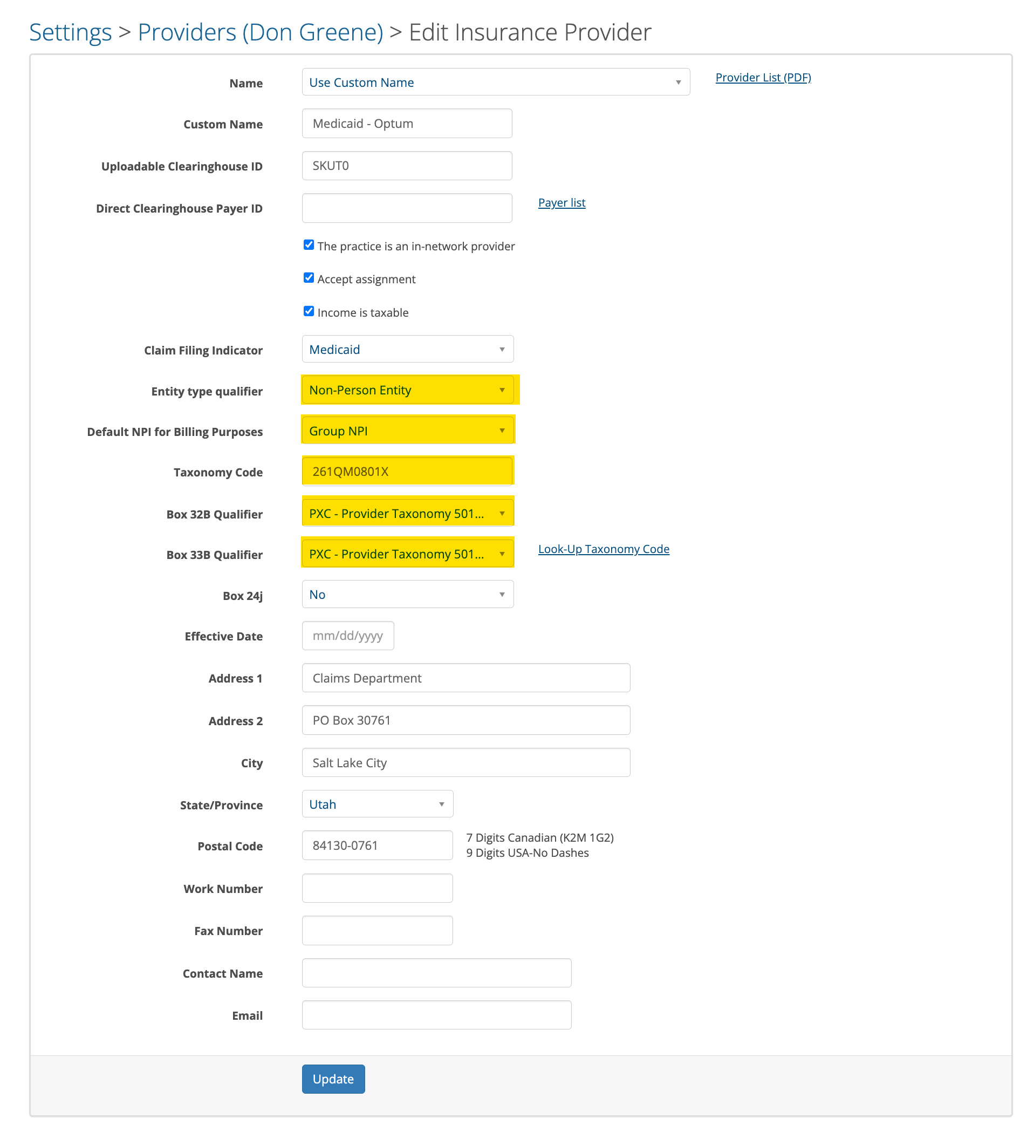Click the Effective Date field

coord(347,635)
